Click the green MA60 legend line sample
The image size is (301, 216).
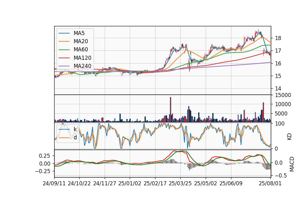(64, 49)
